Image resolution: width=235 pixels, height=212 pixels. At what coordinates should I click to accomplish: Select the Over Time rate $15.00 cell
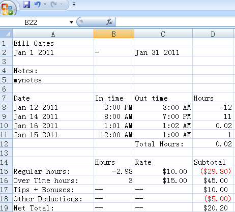(163, 180)
